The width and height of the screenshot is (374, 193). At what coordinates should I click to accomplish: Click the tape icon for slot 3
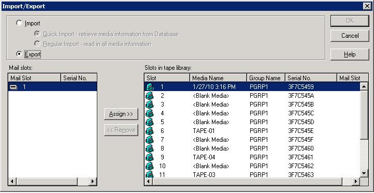(x=150, y=105)
